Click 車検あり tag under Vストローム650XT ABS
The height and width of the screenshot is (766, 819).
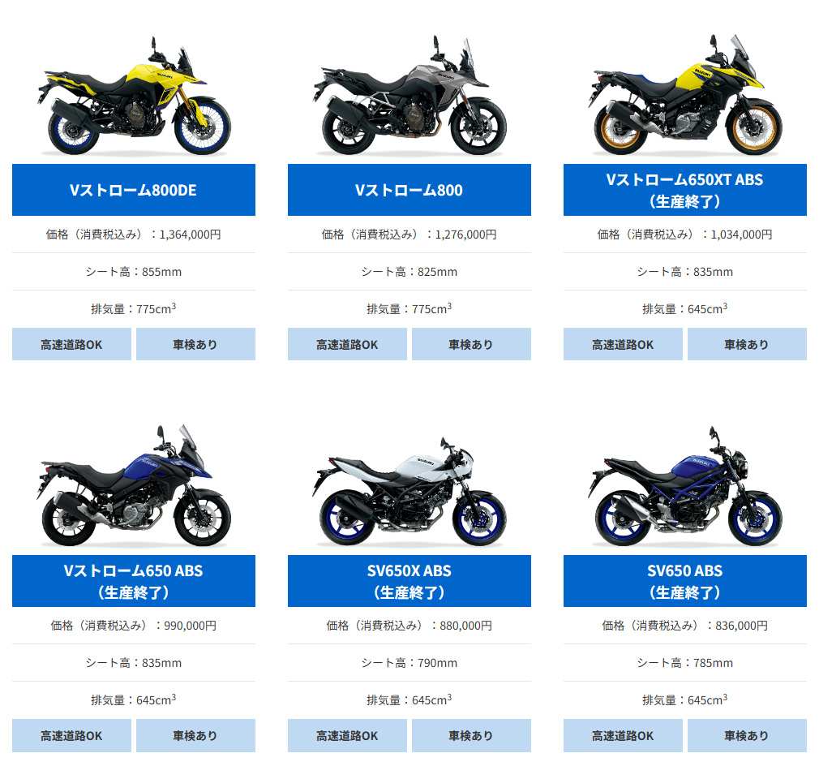747,344
